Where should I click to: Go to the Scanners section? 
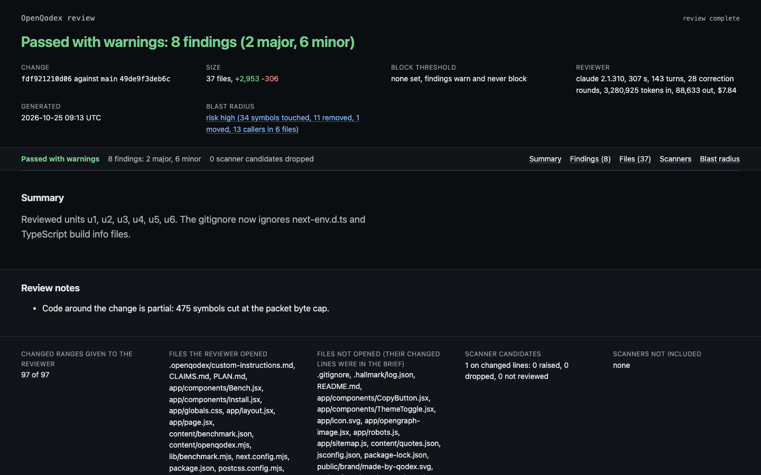pyautogui.click(x=675, y=159)
